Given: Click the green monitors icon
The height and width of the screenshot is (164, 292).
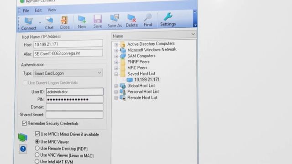Looking at the screenshot, I should click(23, 138).
